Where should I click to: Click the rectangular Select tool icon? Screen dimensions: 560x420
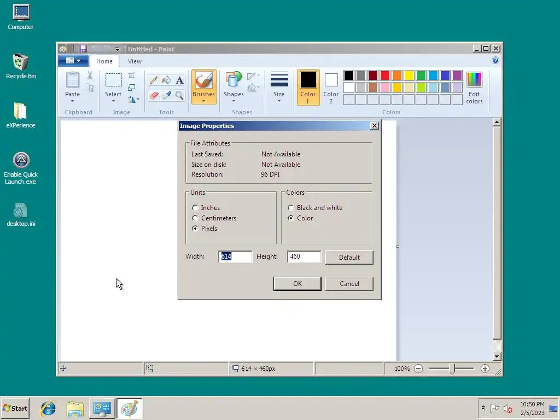(x=113, y=80)
